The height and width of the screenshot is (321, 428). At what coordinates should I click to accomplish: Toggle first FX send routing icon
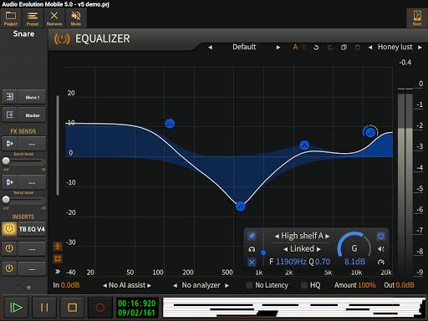[10, 144]
